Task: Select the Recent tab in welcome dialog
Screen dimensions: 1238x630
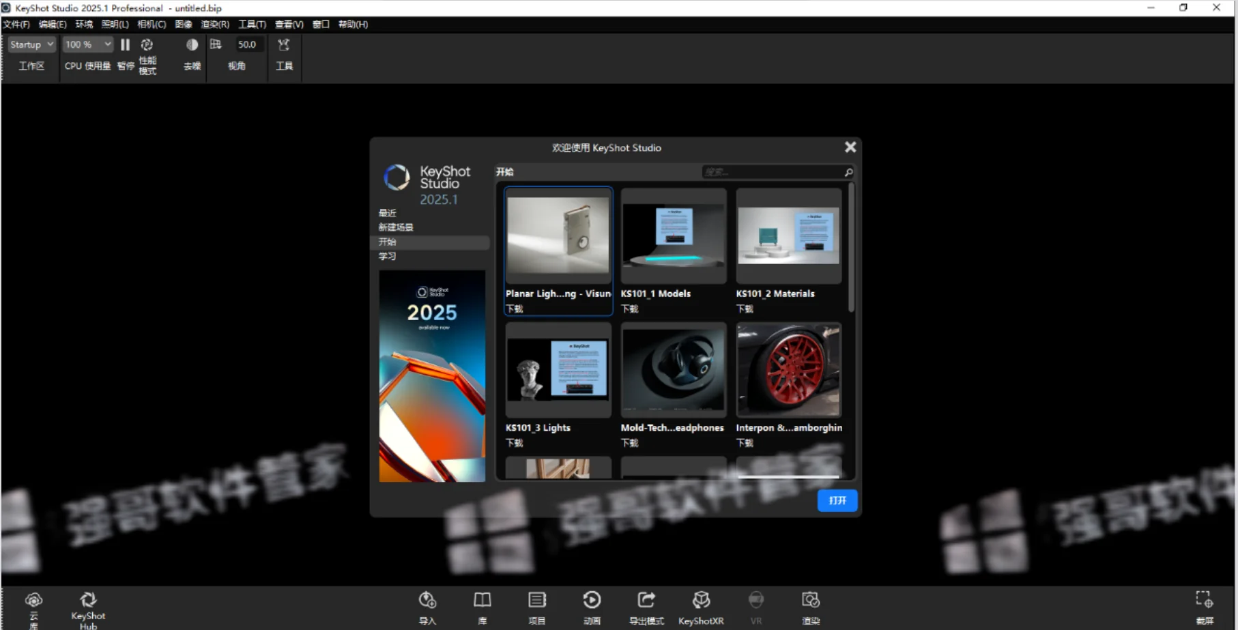Action: coord(387,213)
